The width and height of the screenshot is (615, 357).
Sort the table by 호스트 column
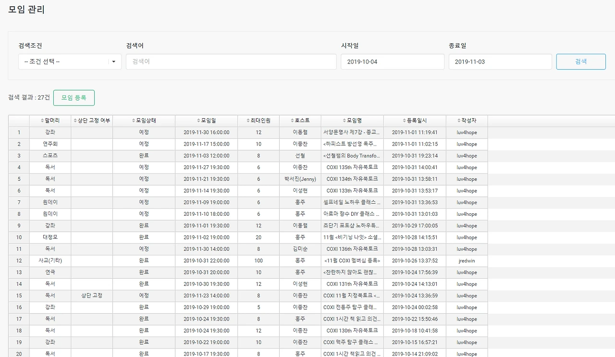tap(300, 121)
